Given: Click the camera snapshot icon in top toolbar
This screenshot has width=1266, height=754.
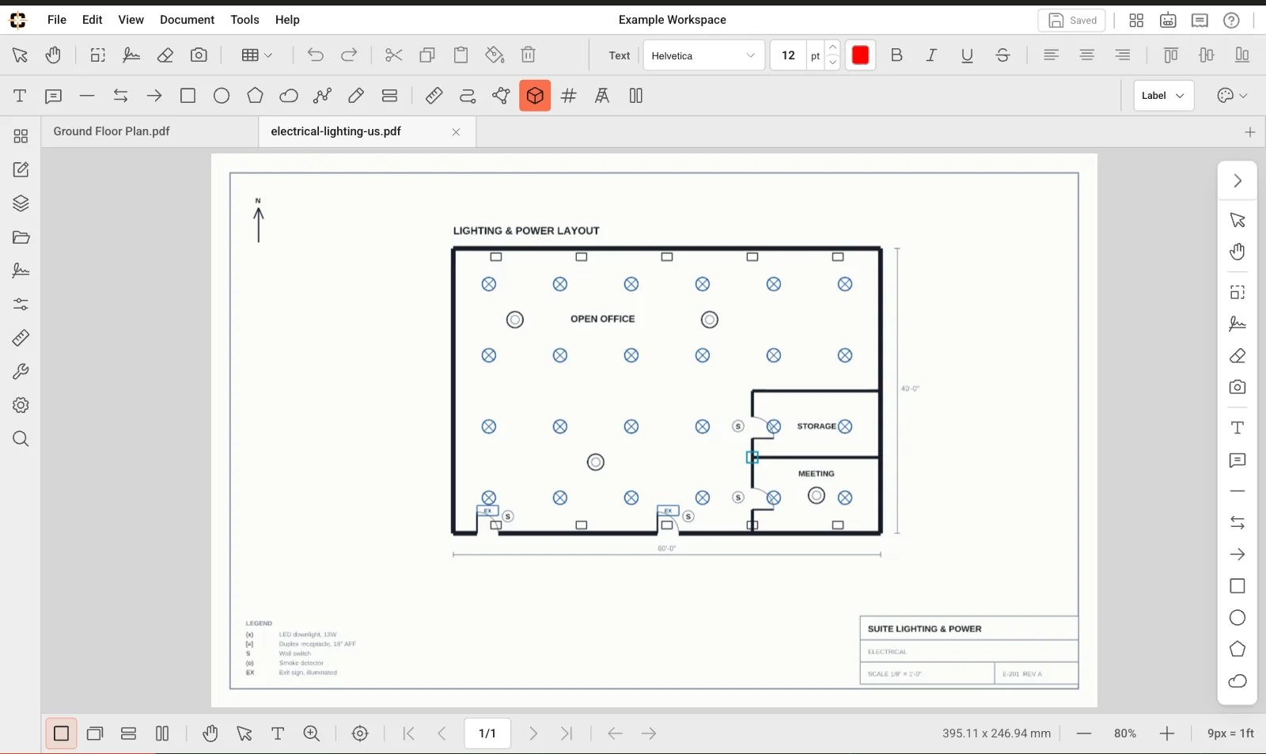Looking at the screenshot, I should (199, 55).
